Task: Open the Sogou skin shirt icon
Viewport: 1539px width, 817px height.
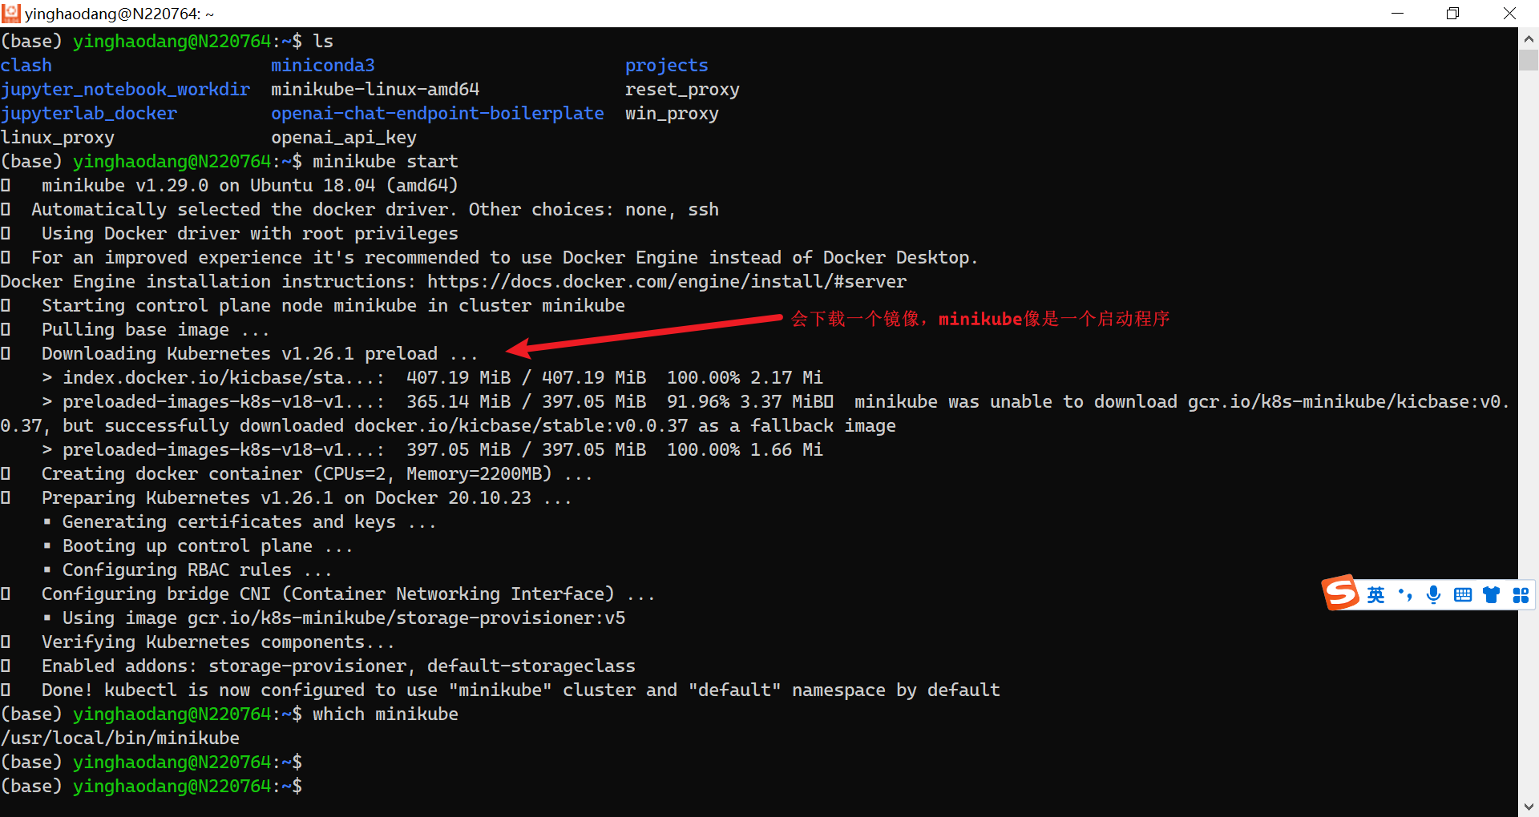Action: [x=1491, y=595]
